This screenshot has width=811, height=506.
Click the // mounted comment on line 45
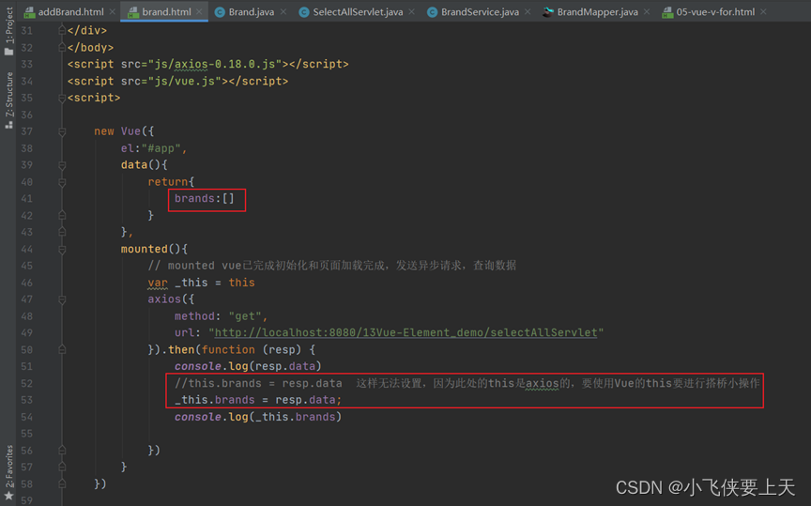(x=332, y=266)
